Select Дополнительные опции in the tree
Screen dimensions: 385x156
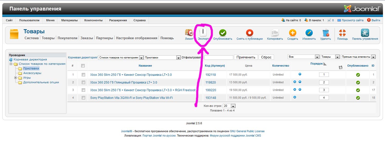(x=41, y=82)
